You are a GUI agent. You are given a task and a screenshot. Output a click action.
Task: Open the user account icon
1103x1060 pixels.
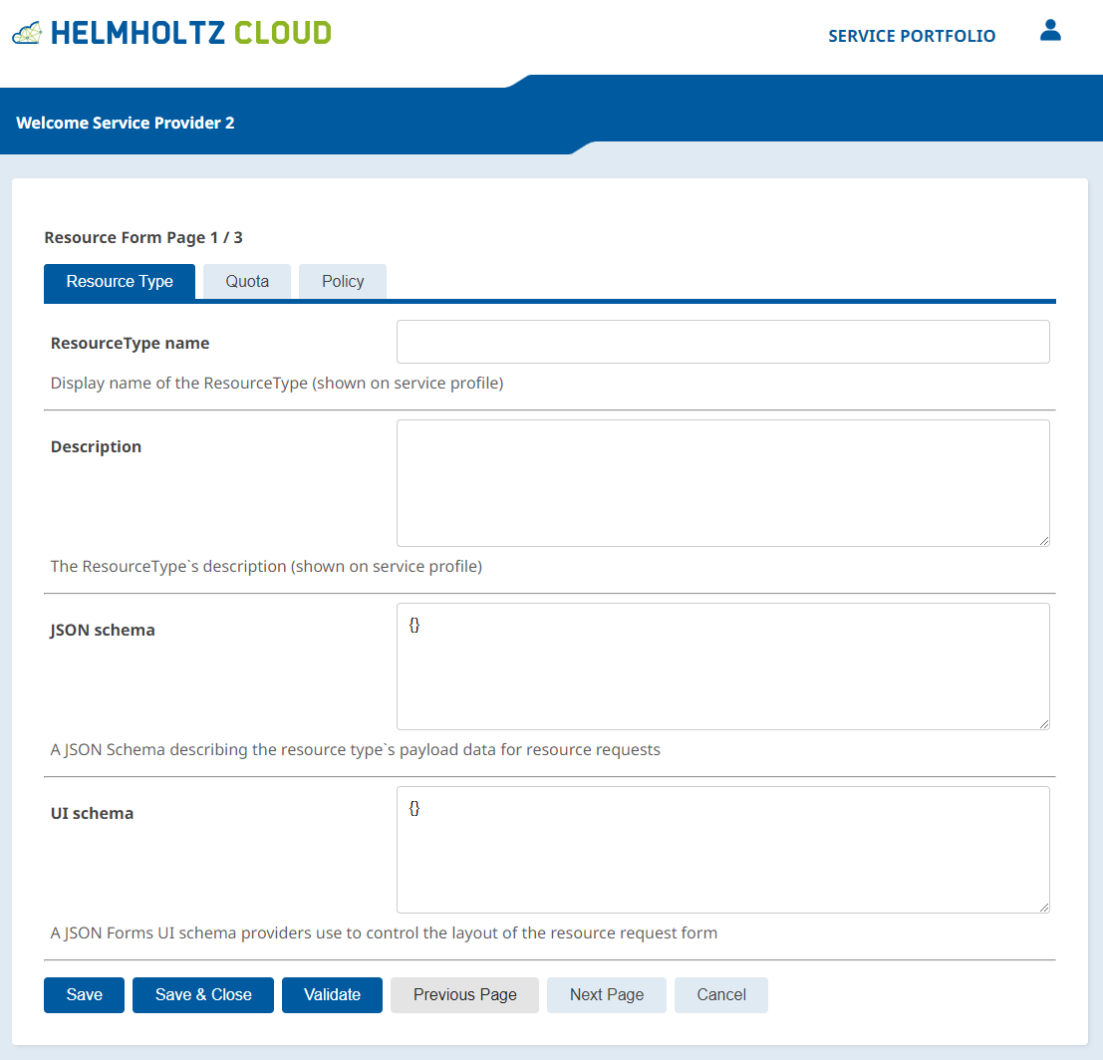coord(1050,30)
